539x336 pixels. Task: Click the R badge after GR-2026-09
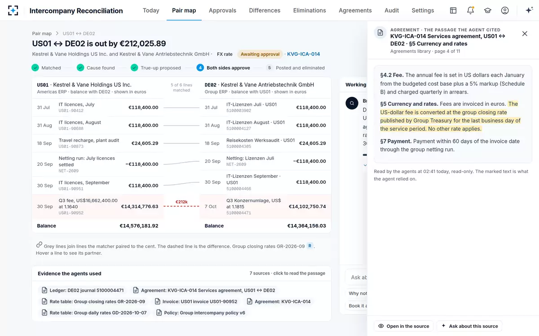[x=309, y=246]
